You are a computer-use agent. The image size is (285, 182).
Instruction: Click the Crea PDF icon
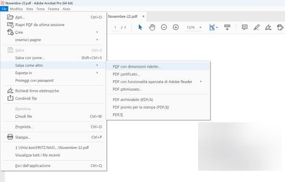click(10, 32)
